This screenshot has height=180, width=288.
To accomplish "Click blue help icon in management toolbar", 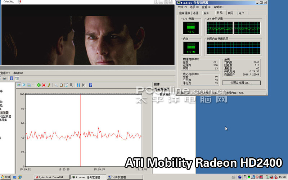I will [x=12, y=78].
